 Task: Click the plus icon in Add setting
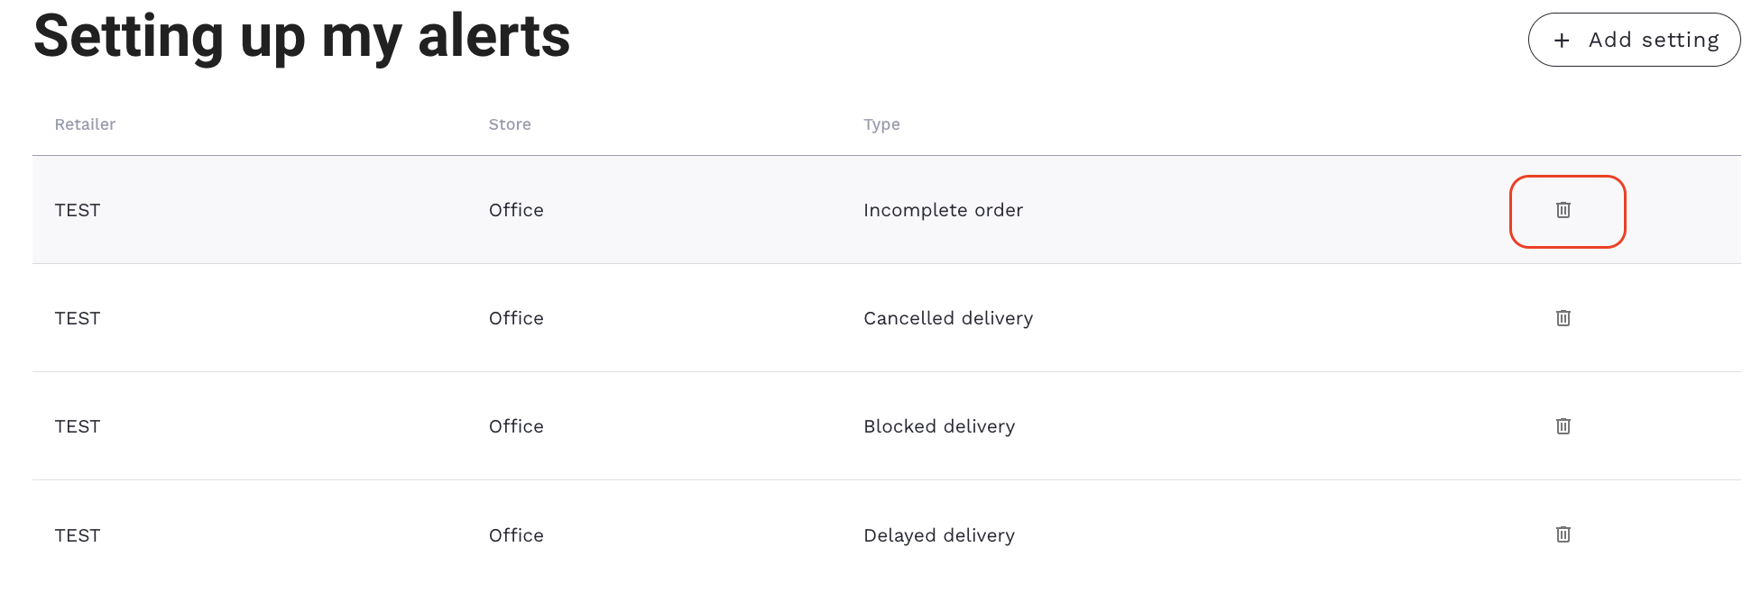[x=1562, y=41]
